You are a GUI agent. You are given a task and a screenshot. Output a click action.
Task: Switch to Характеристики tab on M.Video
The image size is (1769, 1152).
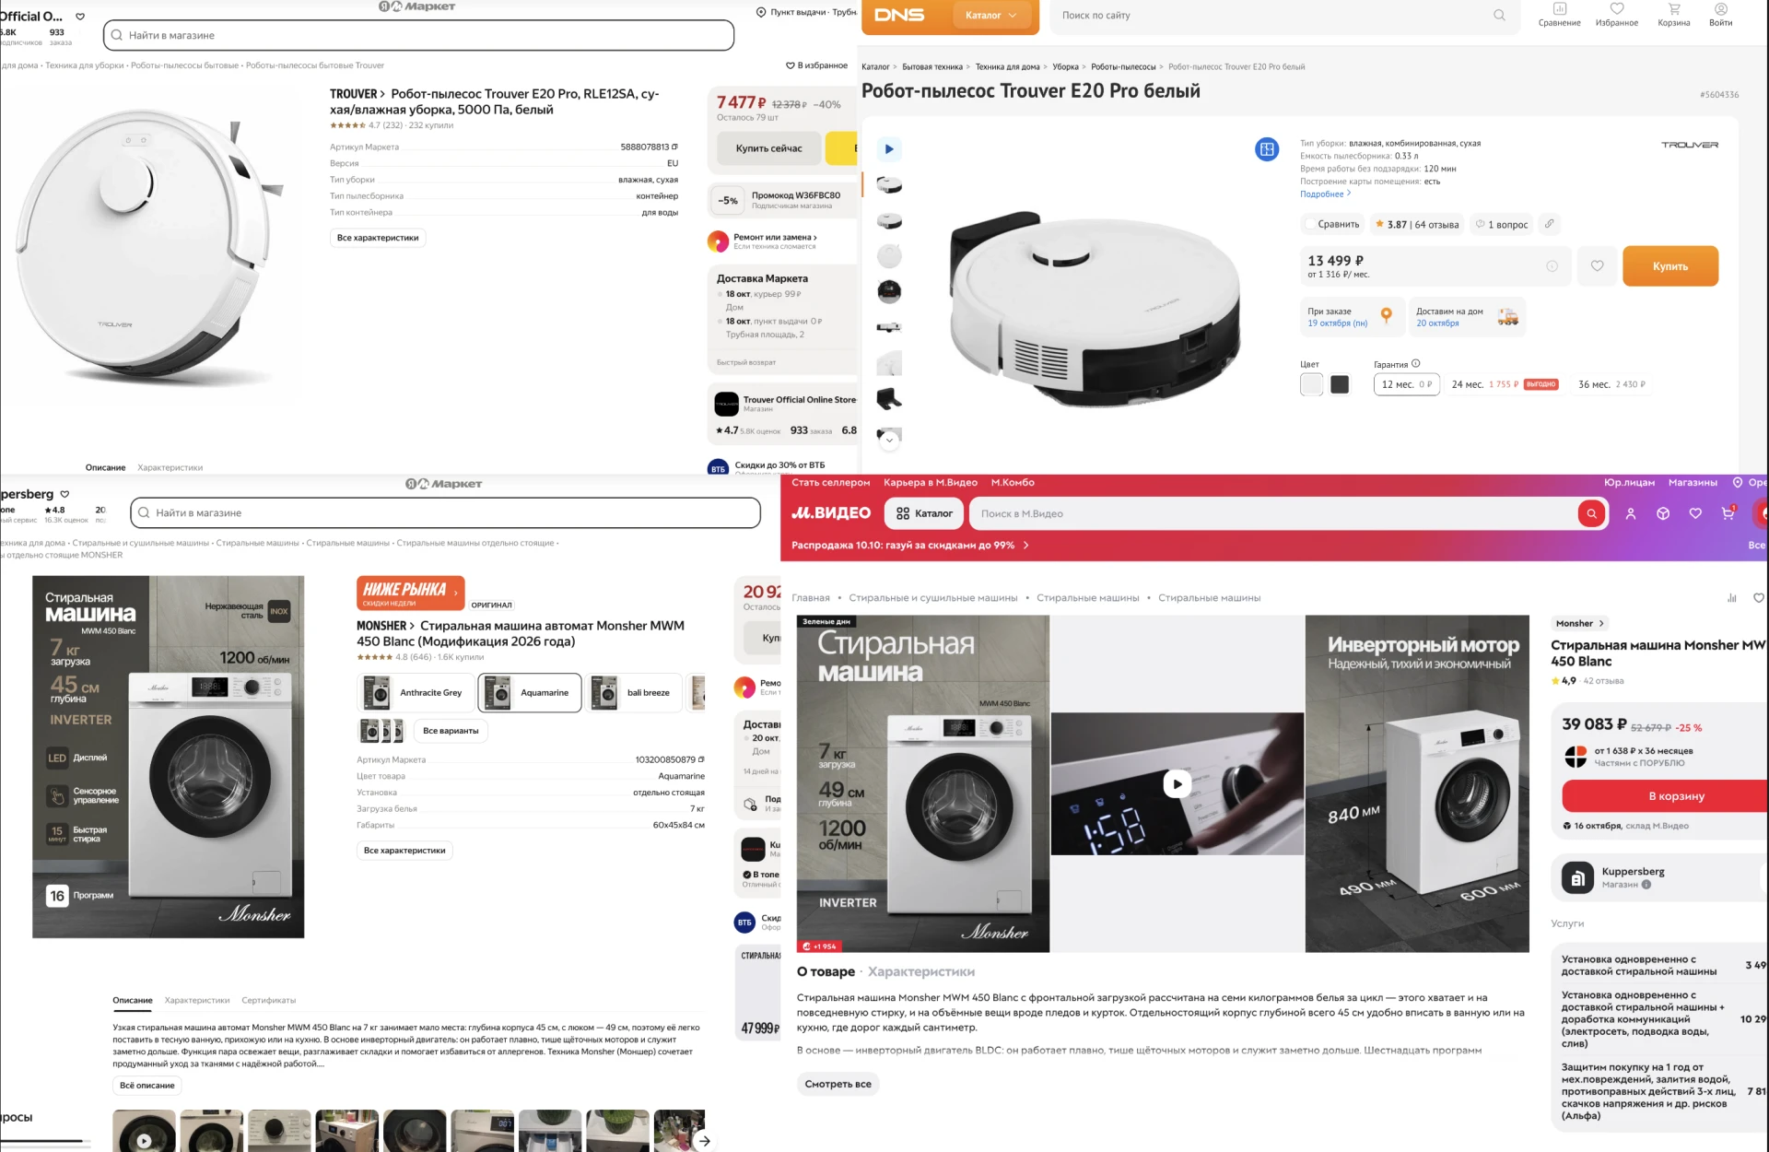(x=920, y=971)
